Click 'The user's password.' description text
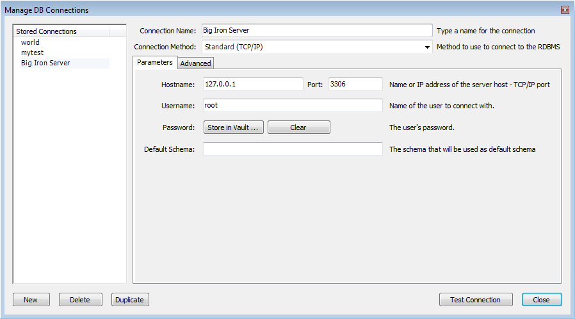Viewport: 575px width, 319px height. [422, 127]
